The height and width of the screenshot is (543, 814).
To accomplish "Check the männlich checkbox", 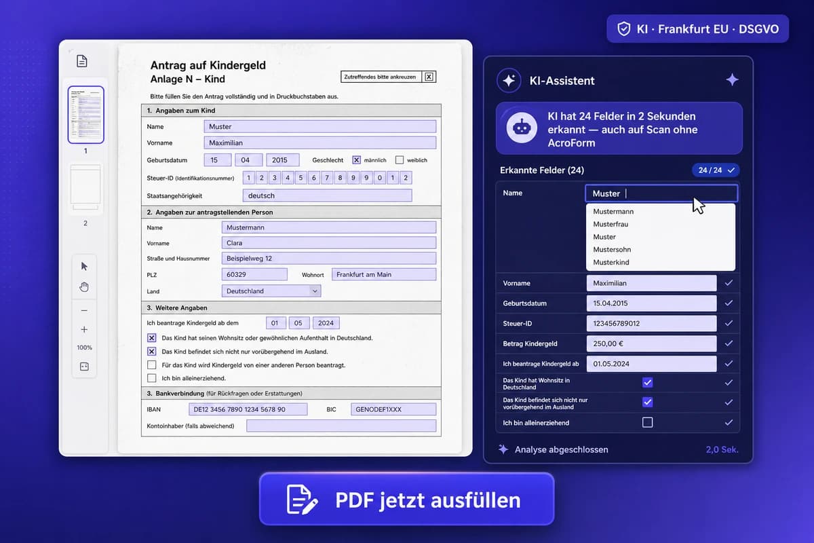I will 356,160.
